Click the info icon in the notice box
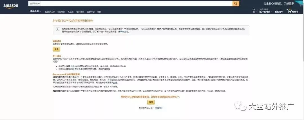 (58, 29)
